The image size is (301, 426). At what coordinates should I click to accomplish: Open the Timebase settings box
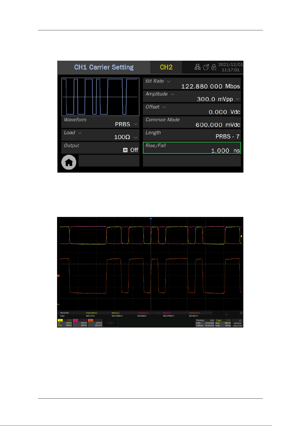click(x=205, y=323)
